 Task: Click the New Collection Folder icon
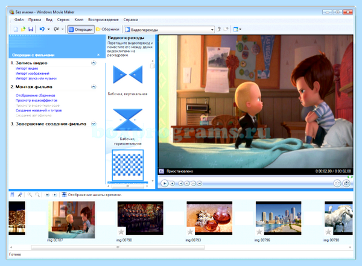[226, 30]
